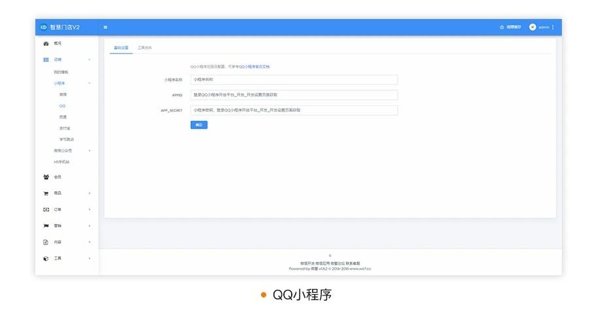Screen dimensions: 592x317
Task: Select 支付宝 under 小程序
Action: coord(65,128)
